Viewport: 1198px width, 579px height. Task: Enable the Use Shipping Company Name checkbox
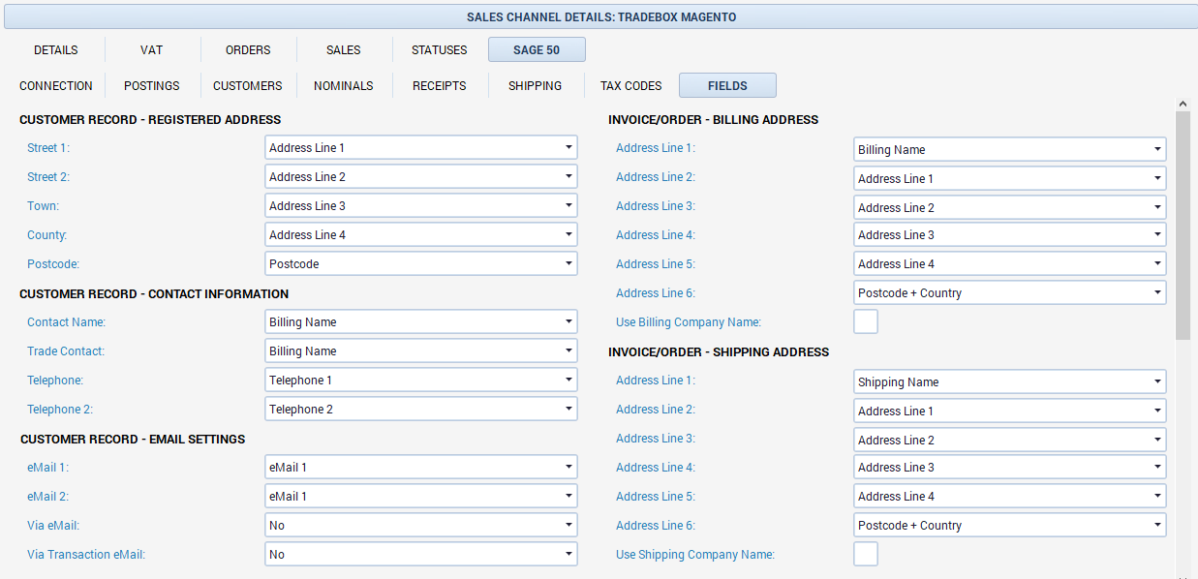click(x=866, y=554)
